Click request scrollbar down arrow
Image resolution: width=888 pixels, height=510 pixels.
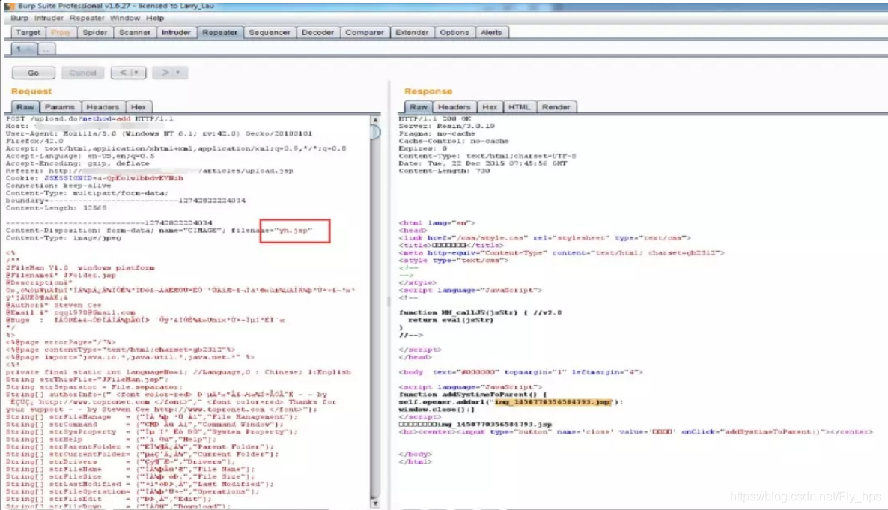click(x=375, y=503)
